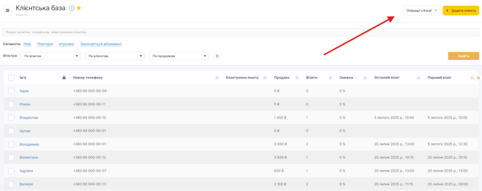Click the orange Знайти button
482x191 pixels.
[x=463, y=56]
